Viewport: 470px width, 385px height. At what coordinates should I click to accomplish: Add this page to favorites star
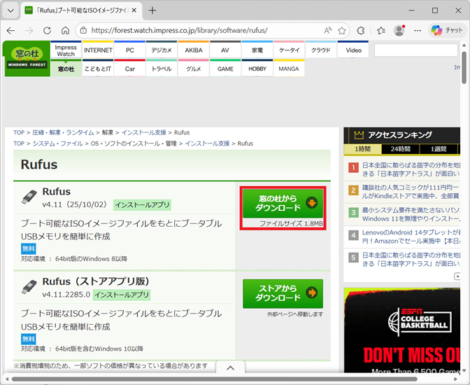pos(343,31)
